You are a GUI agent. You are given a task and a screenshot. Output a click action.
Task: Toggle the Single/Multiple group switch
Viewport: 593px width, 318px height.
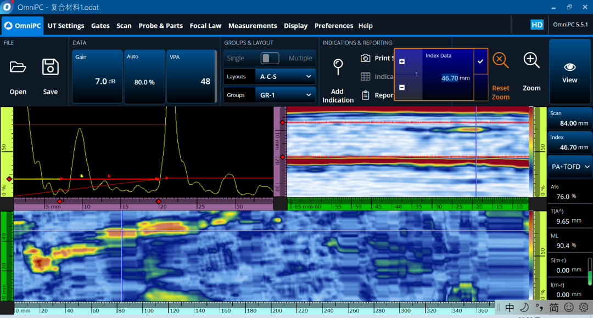tap(270, 58)
